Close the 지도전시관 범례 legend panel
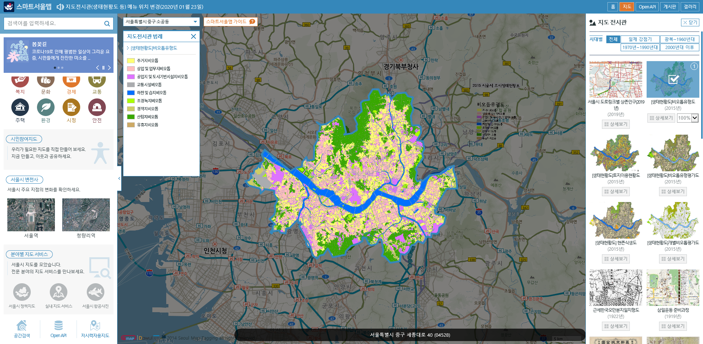The width and height of the screenshot is (703, 344). click(193, 36)
